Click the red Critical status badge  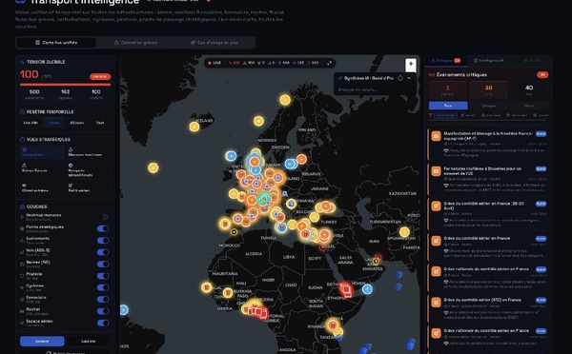[100, 76]
